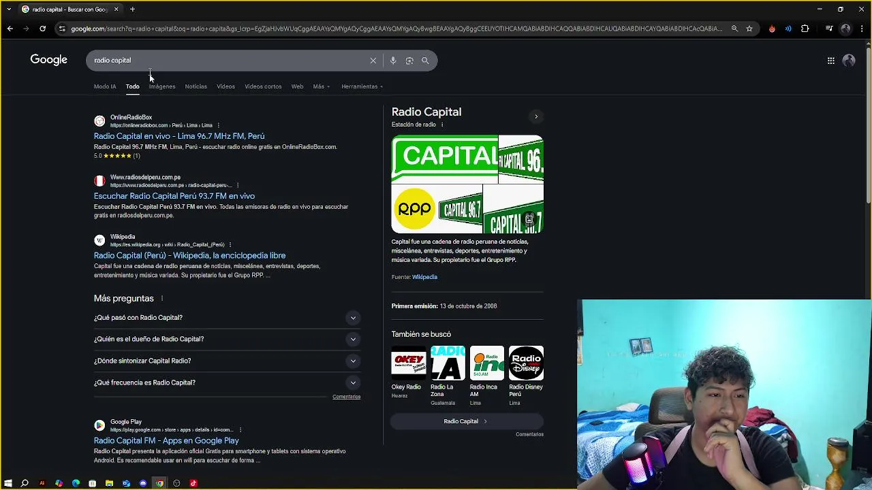
Task: Open Windows taskbar search
Action: 25,483
